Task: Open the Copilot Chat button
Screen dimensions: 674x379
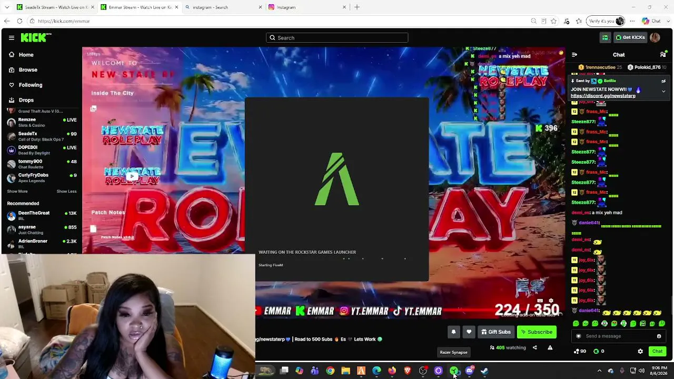Action: [651, 21]
